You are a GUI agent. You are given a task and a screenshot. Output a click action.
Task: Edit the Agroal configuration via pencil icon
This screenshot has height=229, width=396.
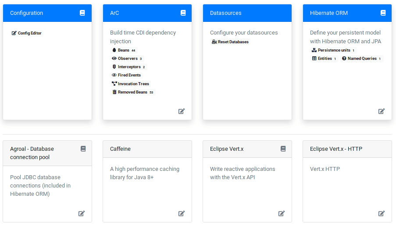(x=82, y=213)
